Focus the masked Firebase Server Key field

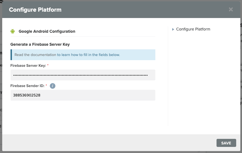pyautogui.click(x=83, y=75)
